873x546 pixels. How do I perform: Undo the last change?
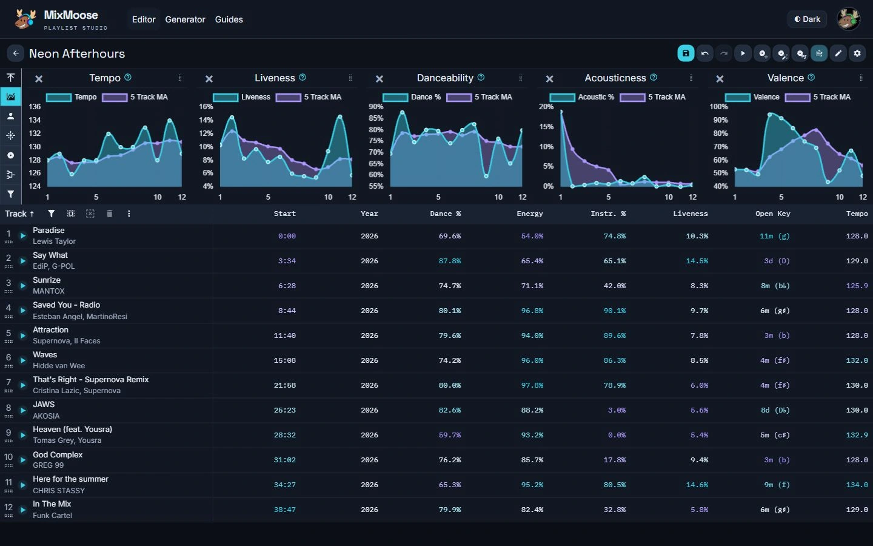pos(705,53)
